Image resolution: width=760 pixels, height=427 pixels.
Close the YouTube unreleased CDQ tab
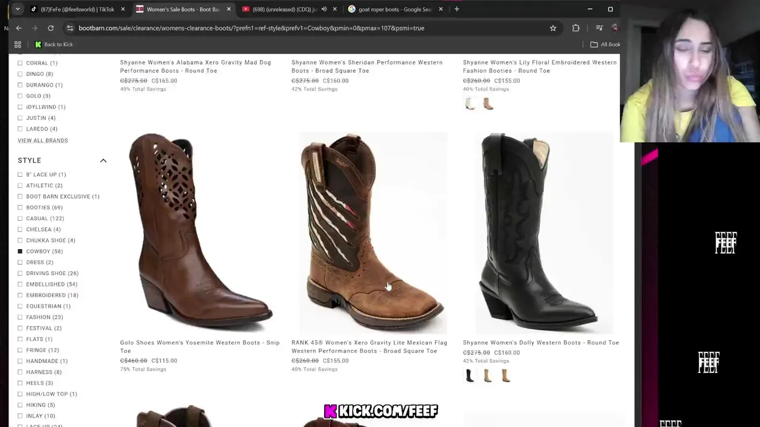(335, 9)
